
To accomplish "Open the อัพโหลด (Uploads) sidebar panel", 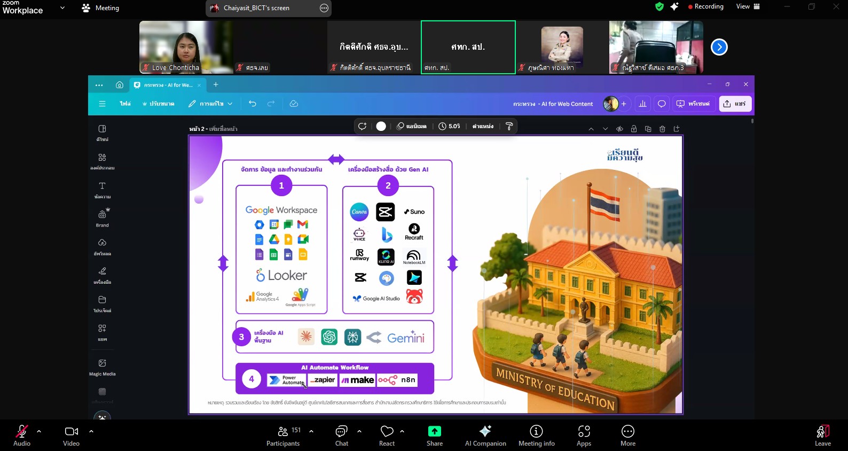I will coord(102,247).
